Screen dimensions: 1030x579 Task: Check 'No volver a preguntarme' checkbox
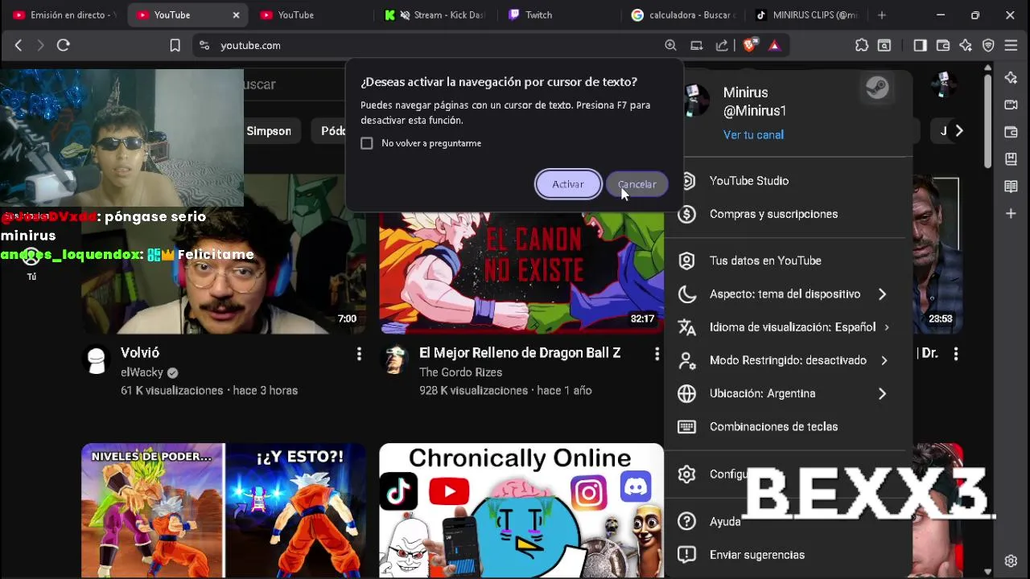367,143
